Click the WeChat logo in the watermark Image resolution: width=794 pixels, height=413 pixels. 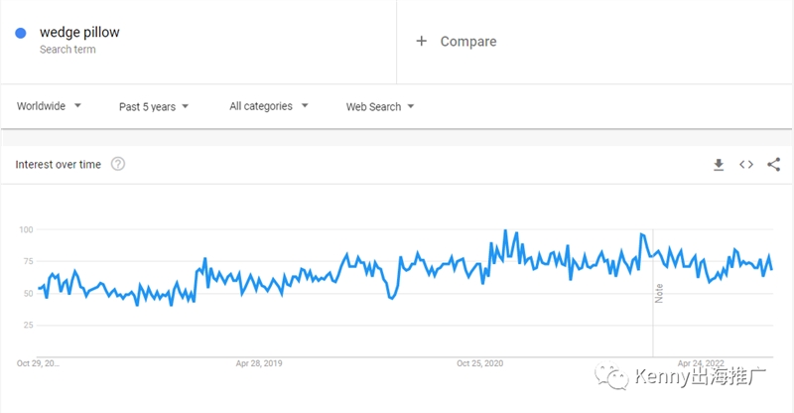pos(611,376)
